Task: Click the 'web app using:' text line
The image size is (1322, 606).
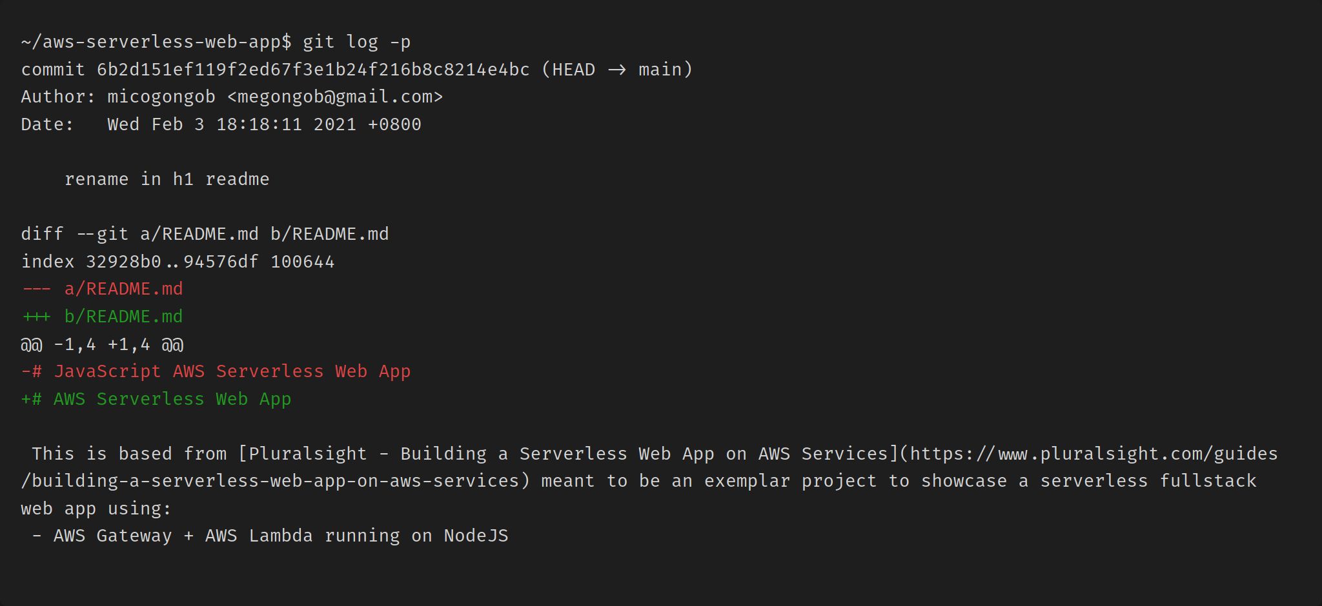Action: 96,509
